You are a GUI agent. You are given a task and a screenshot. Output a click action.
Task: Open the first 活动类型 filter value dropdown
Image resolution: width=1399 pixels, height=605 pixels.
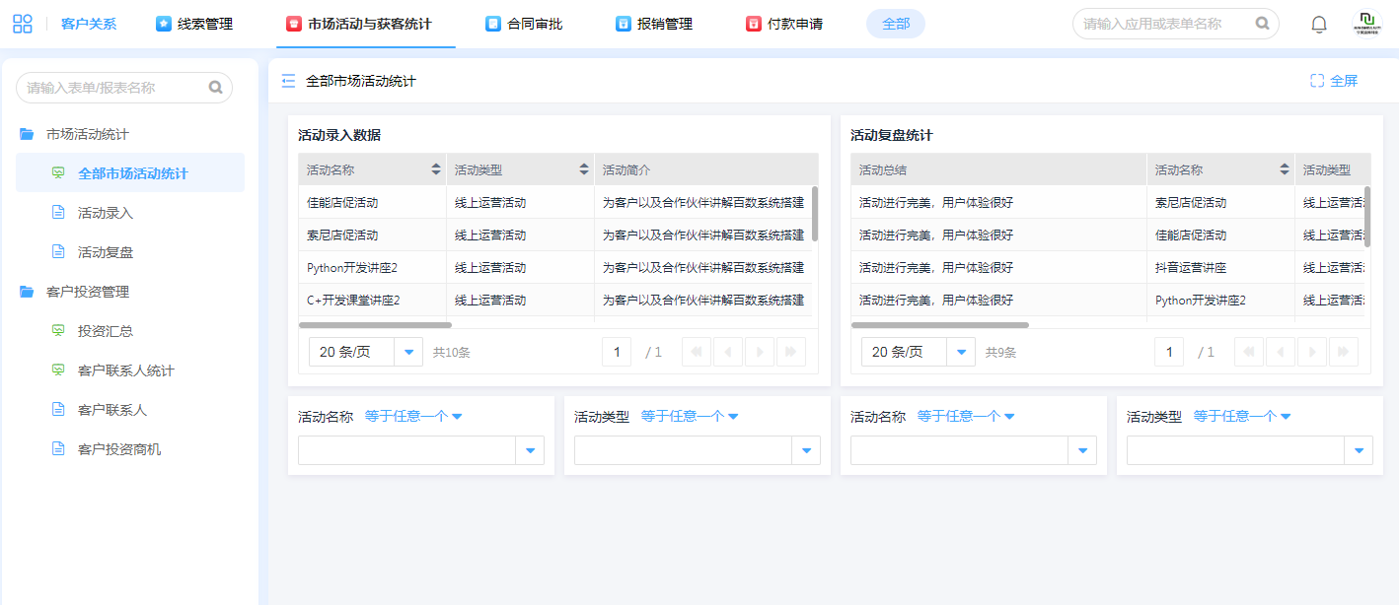click(806, 450)
